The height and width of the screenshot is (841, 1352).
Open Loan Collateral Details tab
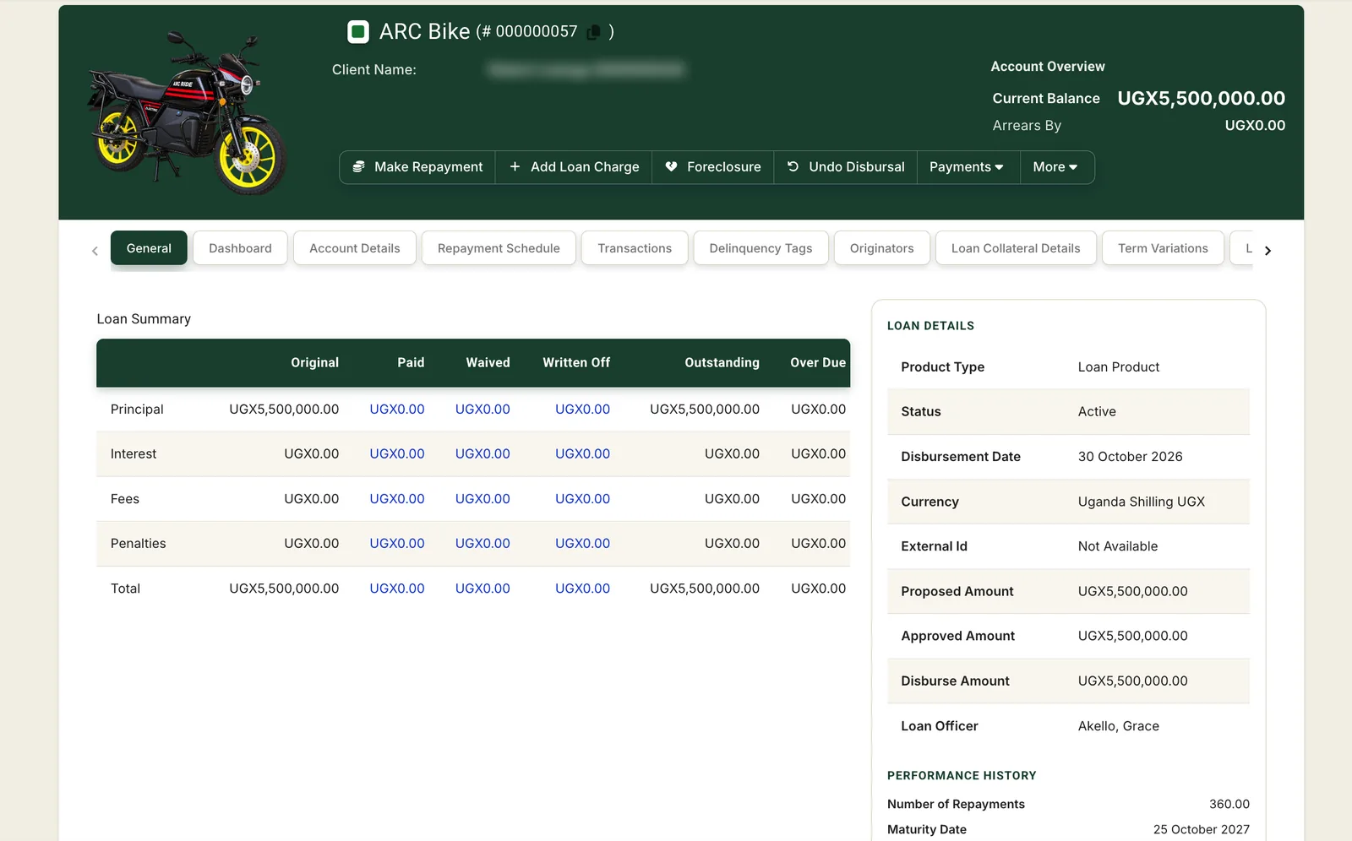tap(1016, 248)
